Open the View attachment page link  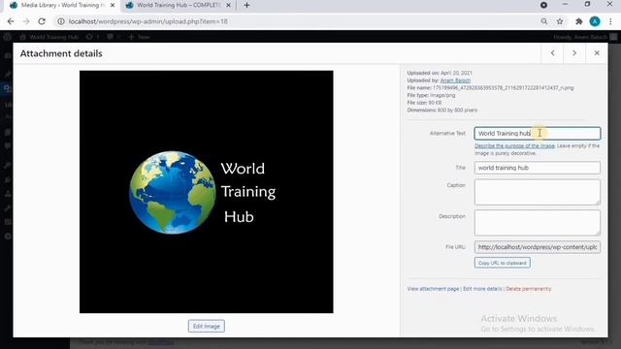coord(433,289)
